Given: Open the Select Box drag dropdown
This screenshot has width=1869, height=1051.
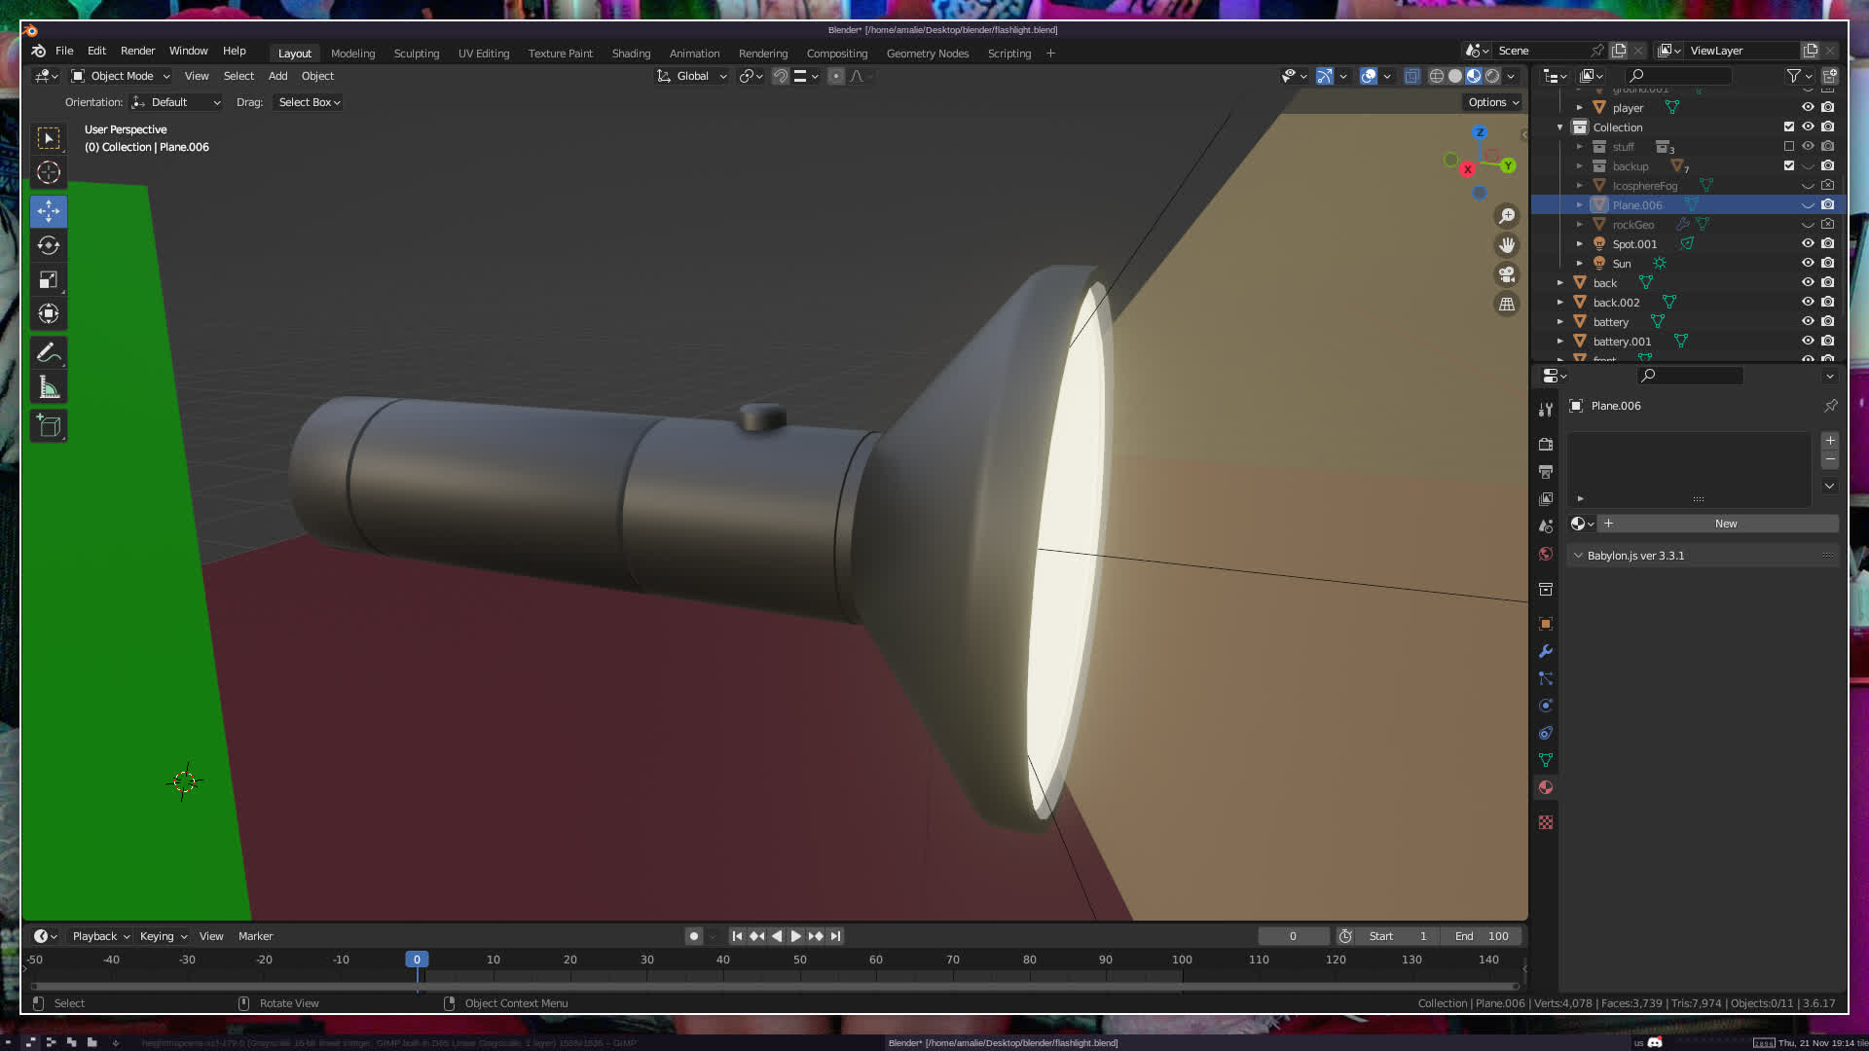Looking at the screenshot, I should pyautogui.click(x=309, y=102).
